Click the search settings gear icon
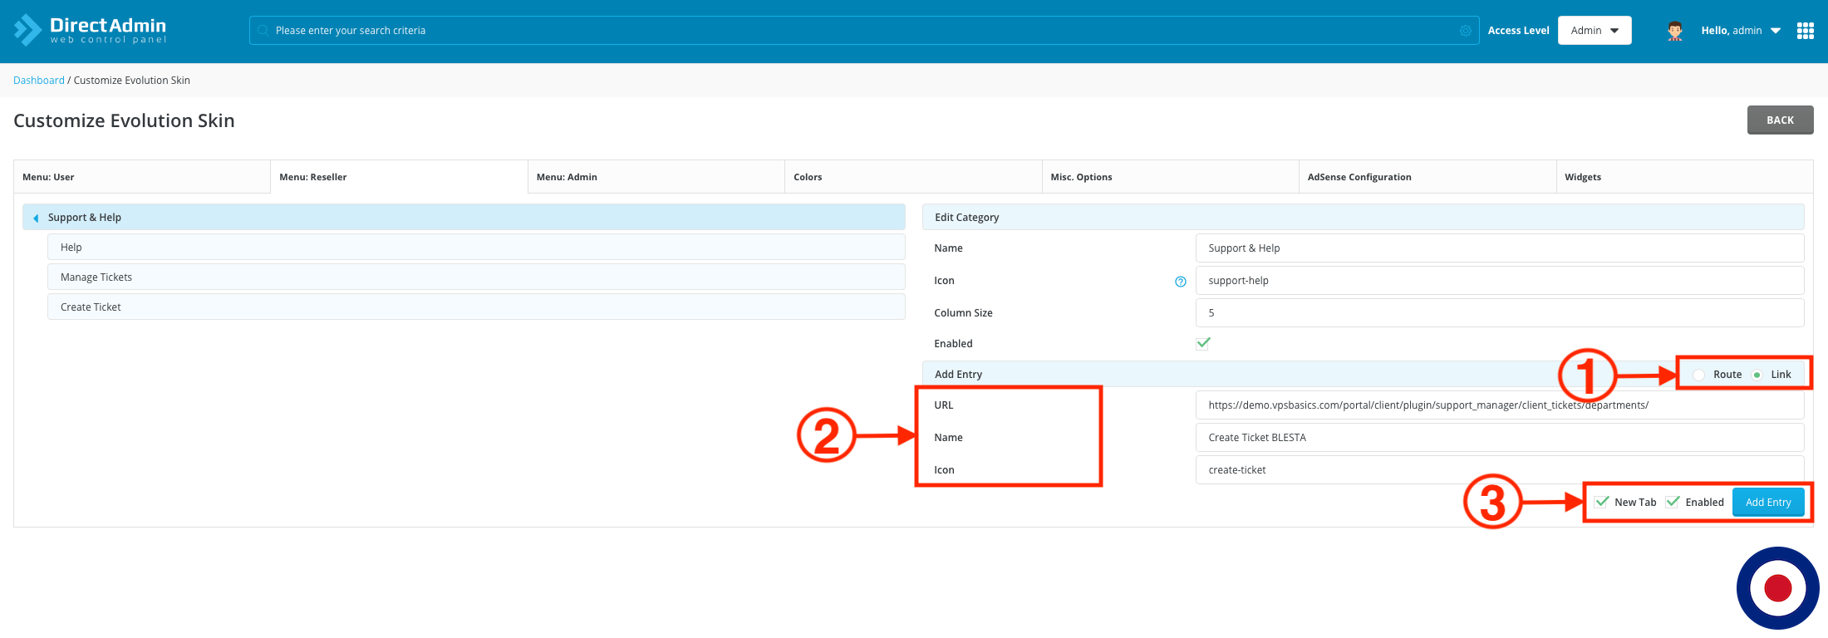Viewport: 1828px width, 638px height. coord(1465,31)
